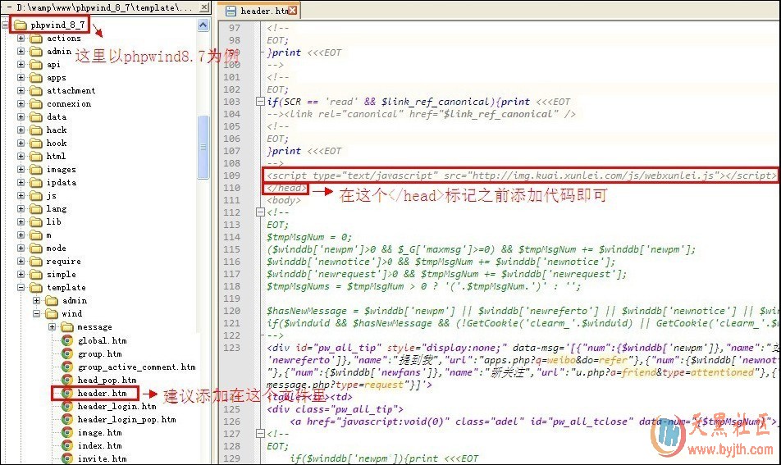Select the invite.htm file in tree
The image size is (781, 465).
click(102, 458)
